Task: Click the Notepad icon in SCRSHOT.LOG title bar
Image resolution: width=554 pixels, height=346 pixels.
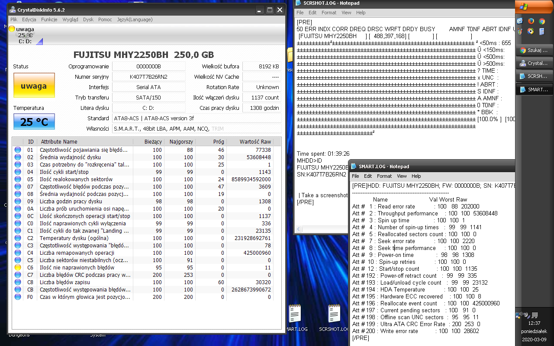Action: click(298, 3)
